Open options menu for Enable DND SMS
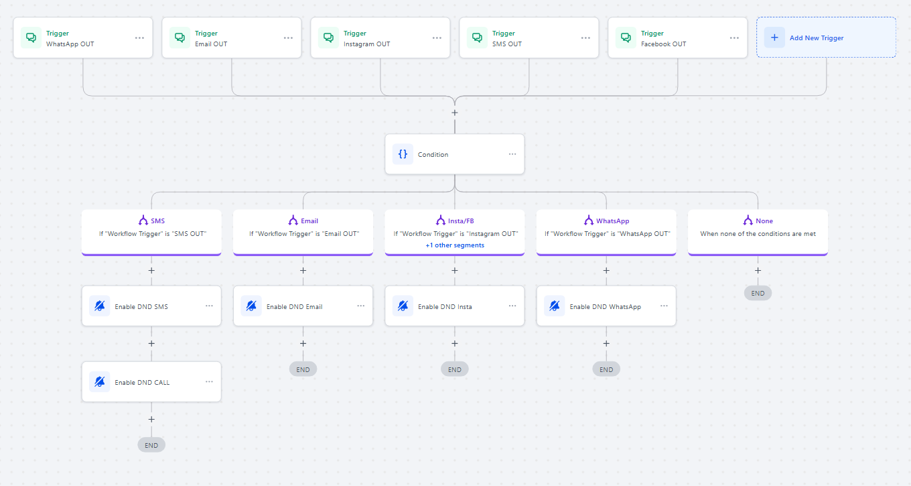This screenshot has width=911, height=486. 209,306
